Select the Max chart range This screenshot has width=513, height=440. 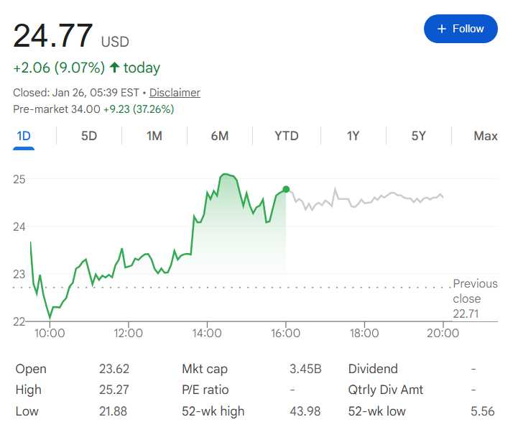point(486,136)
